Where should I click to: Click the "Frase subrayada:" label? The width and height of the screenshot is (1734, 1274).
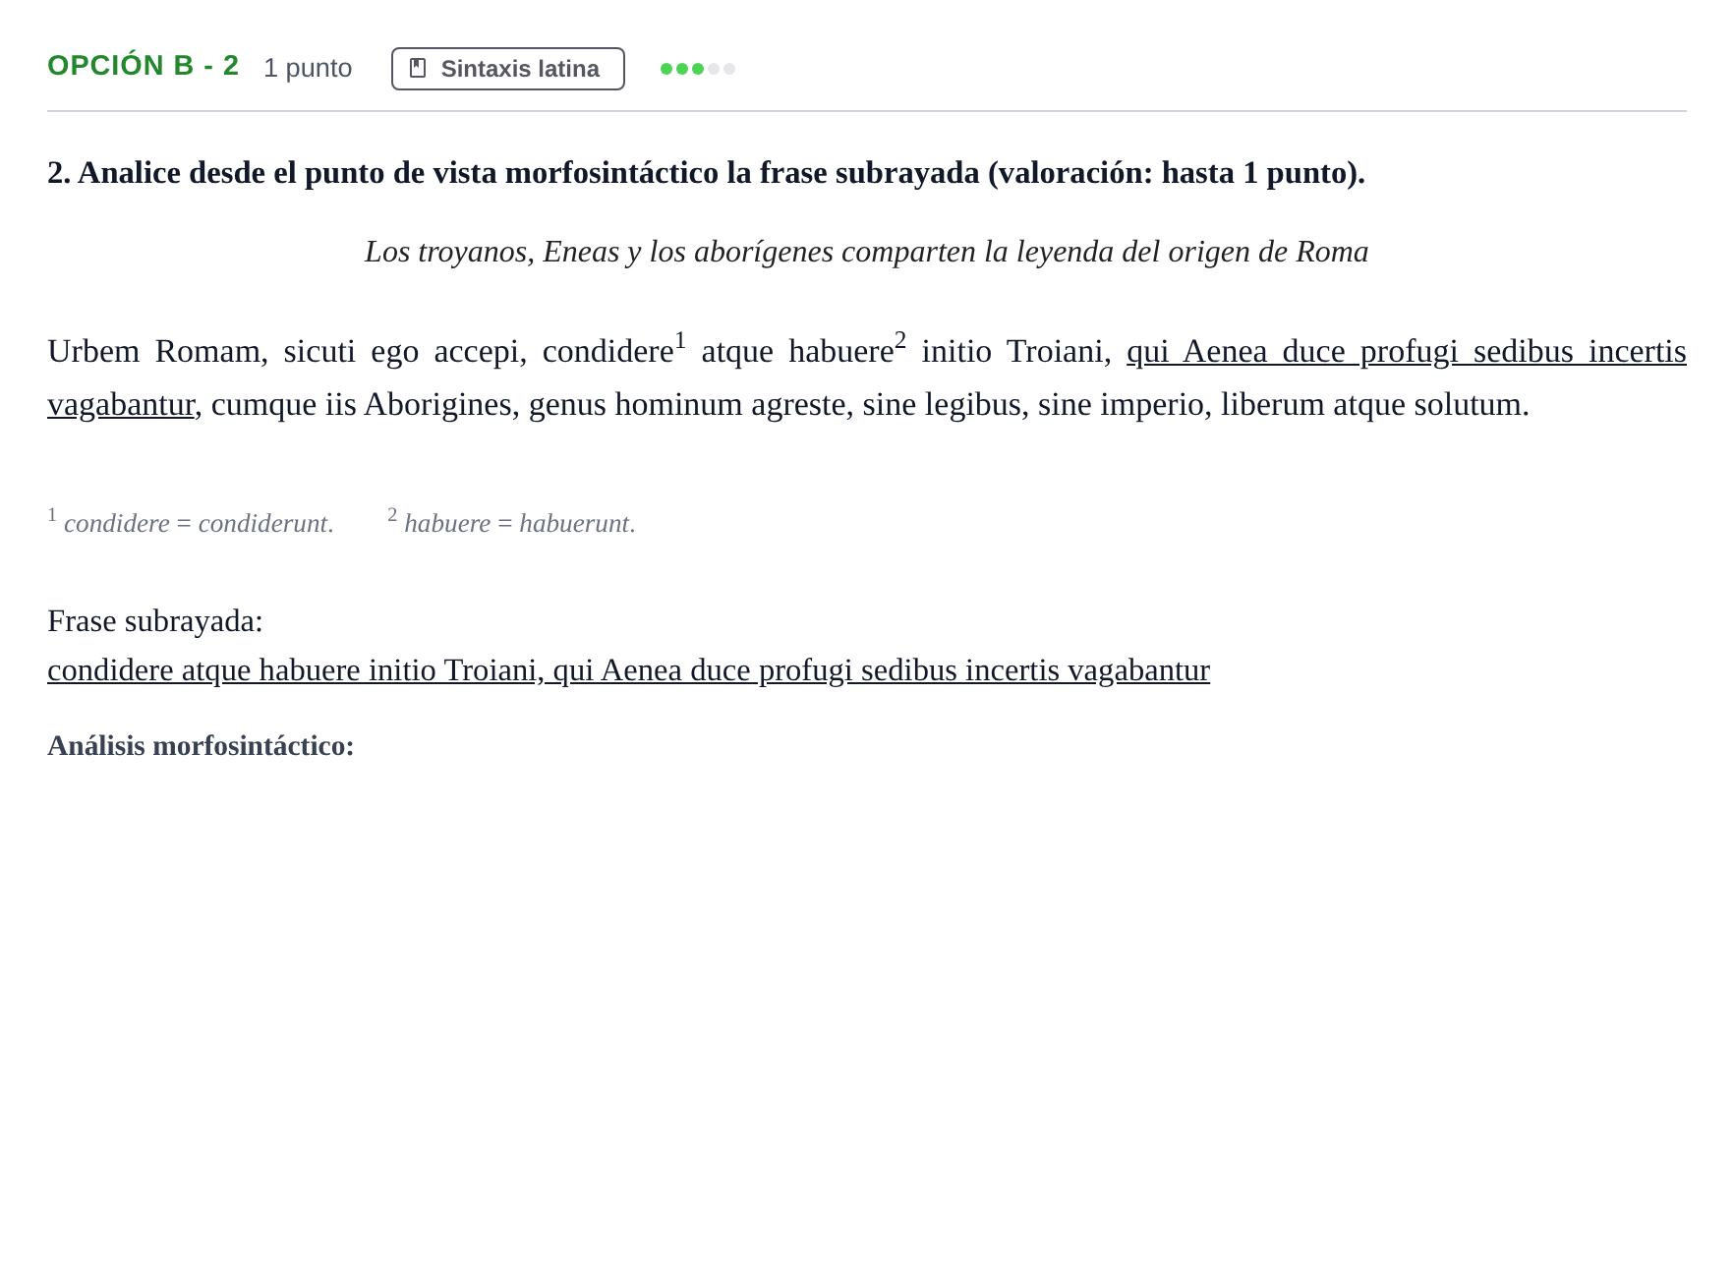pos(155,621)
